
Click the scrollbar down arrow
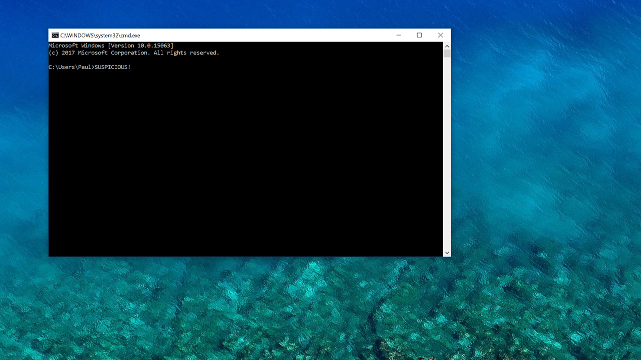(x=447, y=252)
